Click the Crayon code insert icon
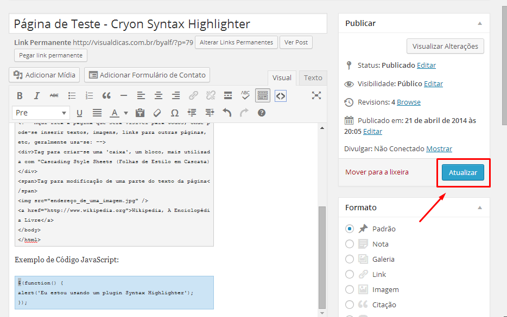Screen dimensions: 507x317 (280, 96)
